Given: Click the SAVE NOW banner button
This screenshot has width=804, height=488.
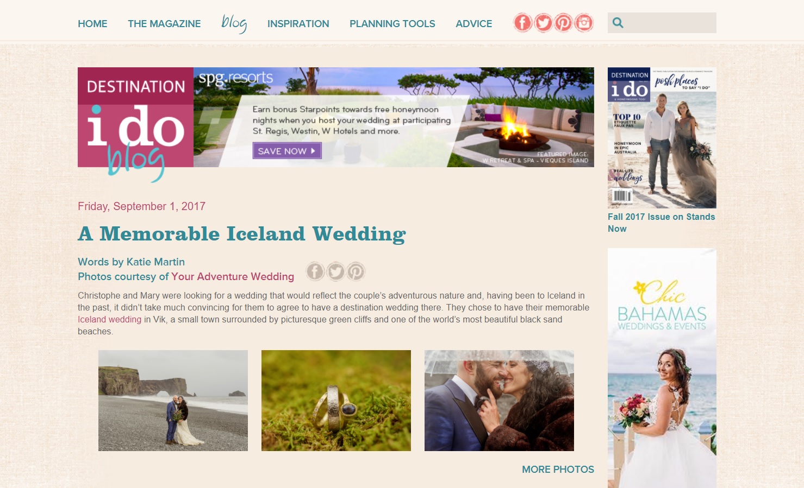Looking at the screenshot, I should pos(287,151).
